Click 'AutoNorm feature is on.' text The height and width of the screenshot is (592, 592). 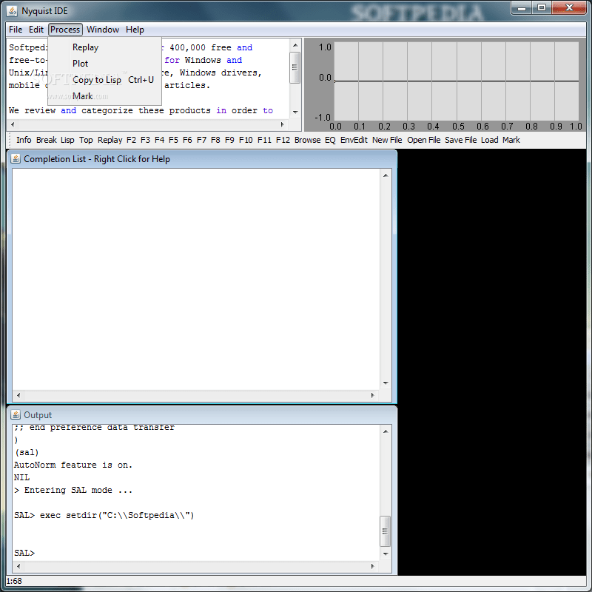point(73,465)
